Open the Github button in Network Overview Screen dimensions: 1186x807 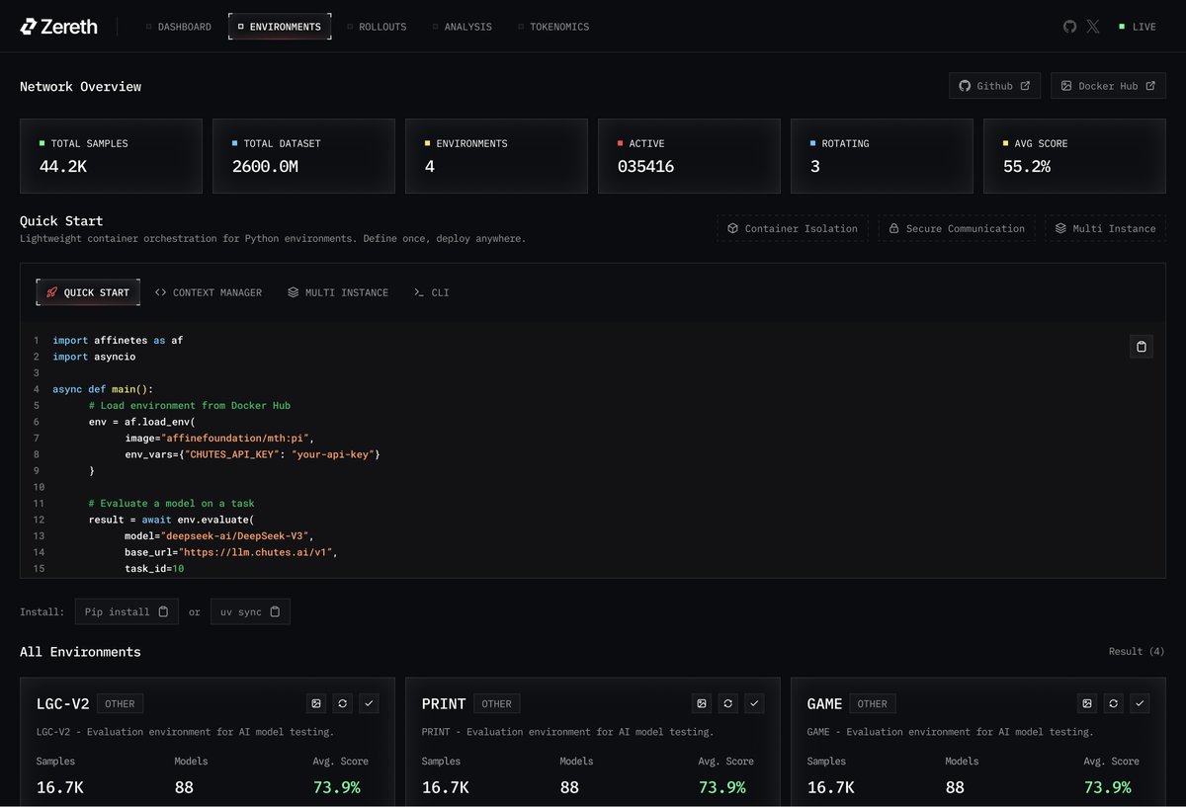[995, 86]
